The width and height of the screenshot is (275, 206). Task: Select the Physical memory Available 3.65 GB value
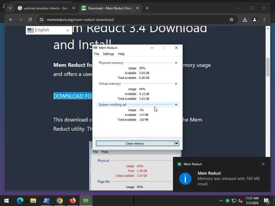click(144, 73)
